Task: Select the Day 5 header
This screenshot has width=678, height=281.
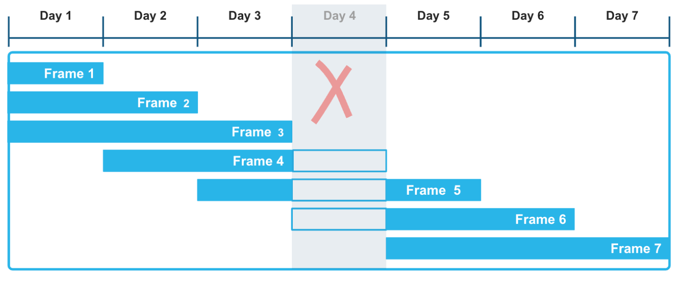Action: pos(433,16)
